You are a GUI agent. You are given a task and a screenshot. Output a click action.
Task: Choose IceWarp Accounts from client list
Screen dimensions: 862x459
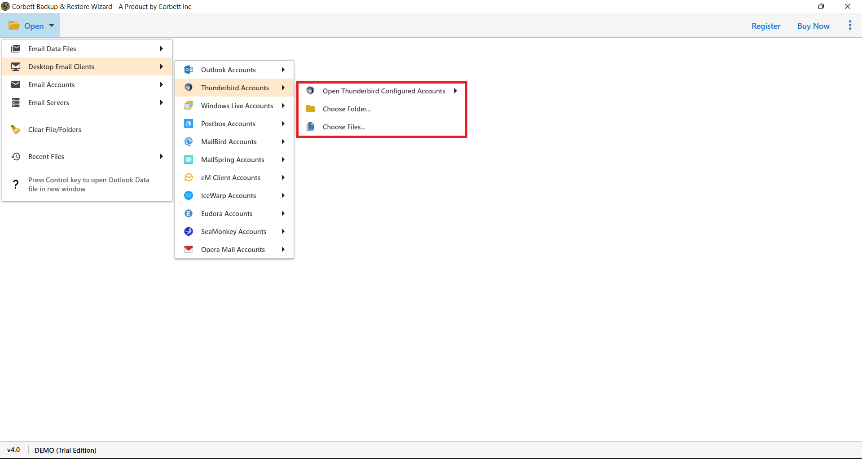(234, 195)
